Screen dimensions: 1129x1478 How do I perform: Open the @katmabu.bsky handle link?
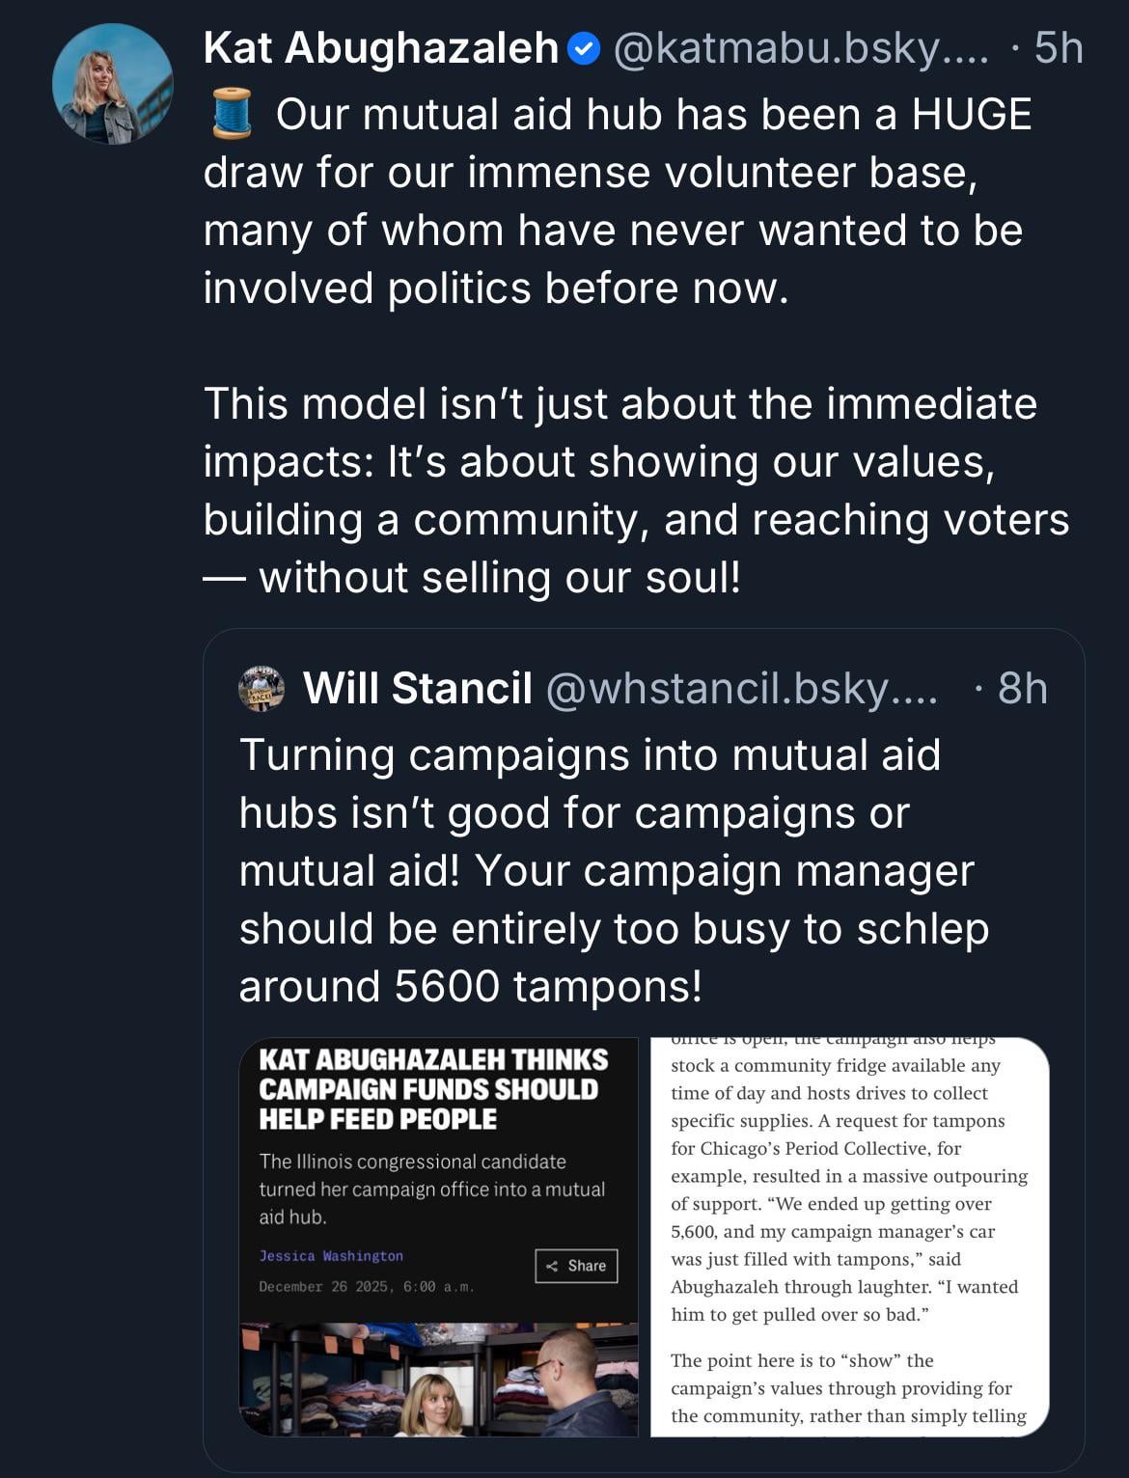click(801, 48)
